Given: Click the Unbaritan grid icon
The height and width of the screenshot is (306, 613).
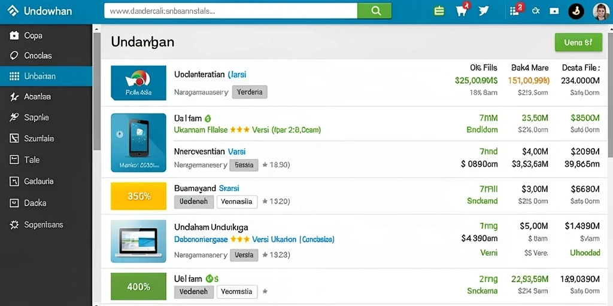Looking at the screenshot, I should pos(14,76).
